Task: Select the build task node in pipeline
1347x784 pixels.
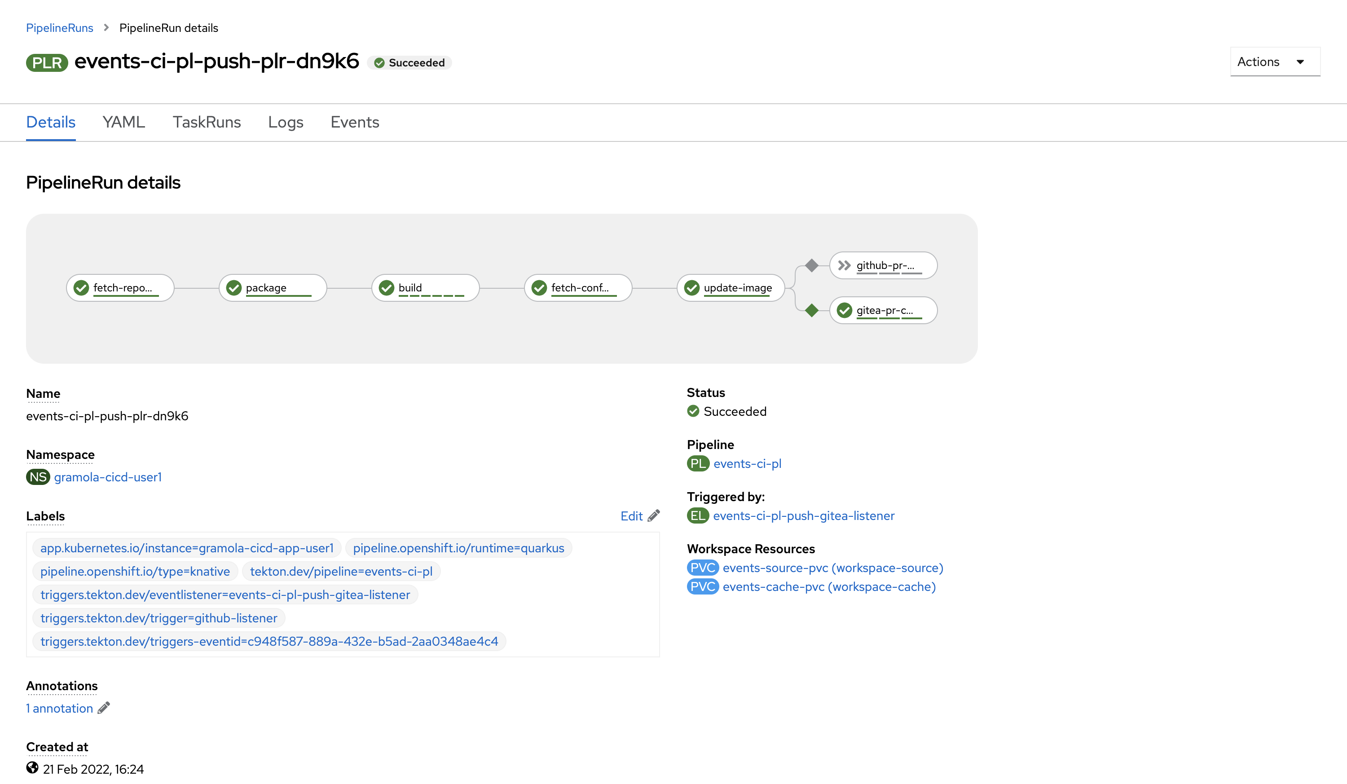Action: click(x=425, y=288)
